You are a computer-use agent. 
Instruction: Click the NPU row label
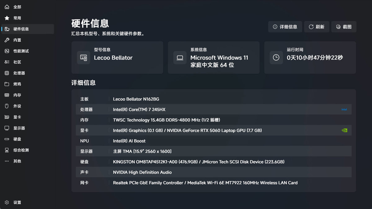(85, 141)
